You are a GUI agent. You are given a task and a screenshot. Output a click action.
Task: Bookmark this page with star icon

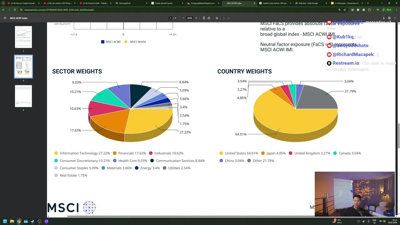[x=345, y=10]
